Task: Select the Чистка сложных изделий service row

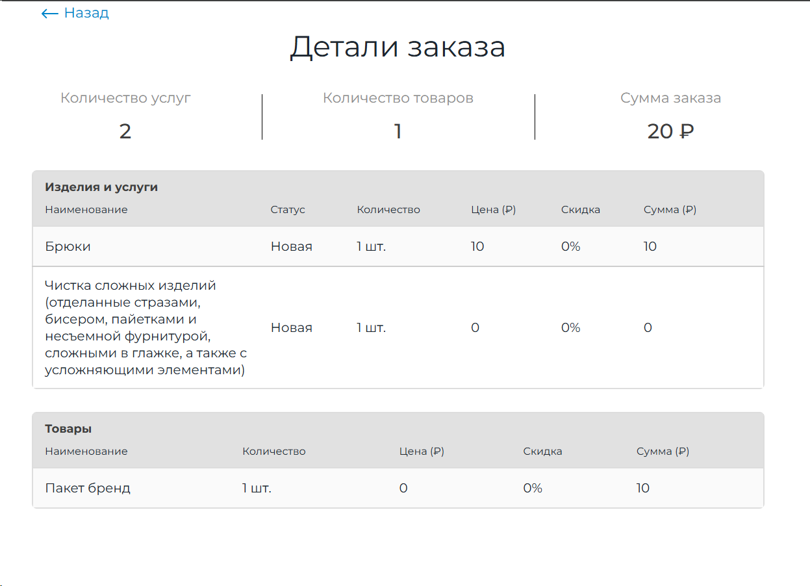Action: 398,327
